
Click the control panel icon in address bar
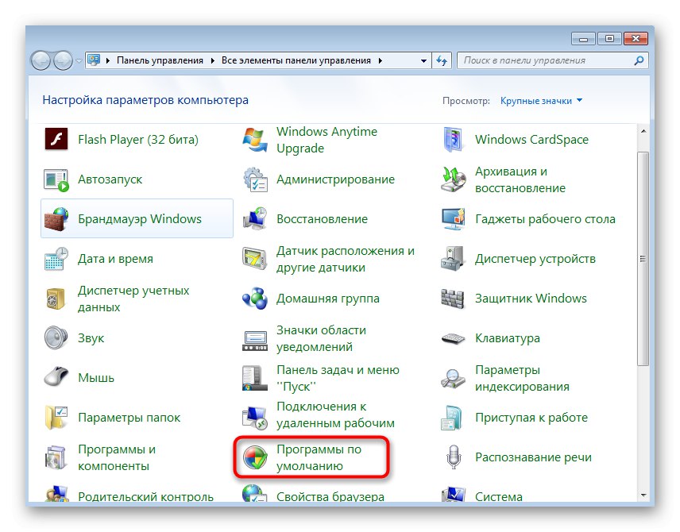(94, 60)
